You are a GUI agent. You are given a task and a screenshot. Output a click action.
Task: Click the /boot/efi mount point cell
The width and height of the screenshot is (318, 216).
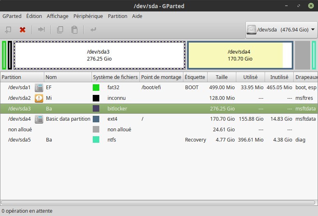tap(151, 88)
